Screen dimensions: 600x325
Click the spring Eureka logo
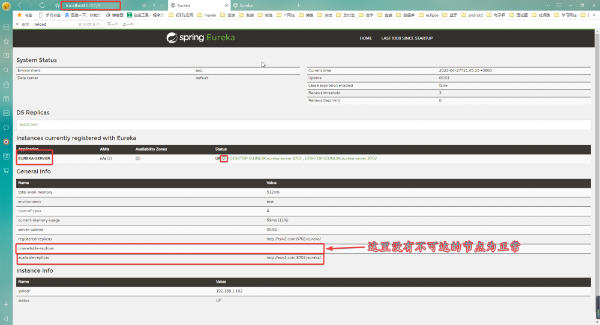[x=200, y=37]
